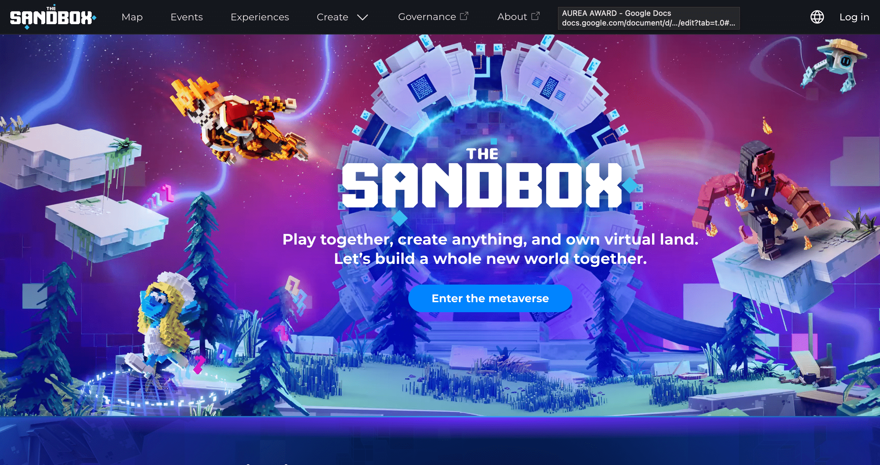Viewport: 880px width, 465px height.
Task: Expand the Create dropdown chevron
Action: tap(362, 17)
